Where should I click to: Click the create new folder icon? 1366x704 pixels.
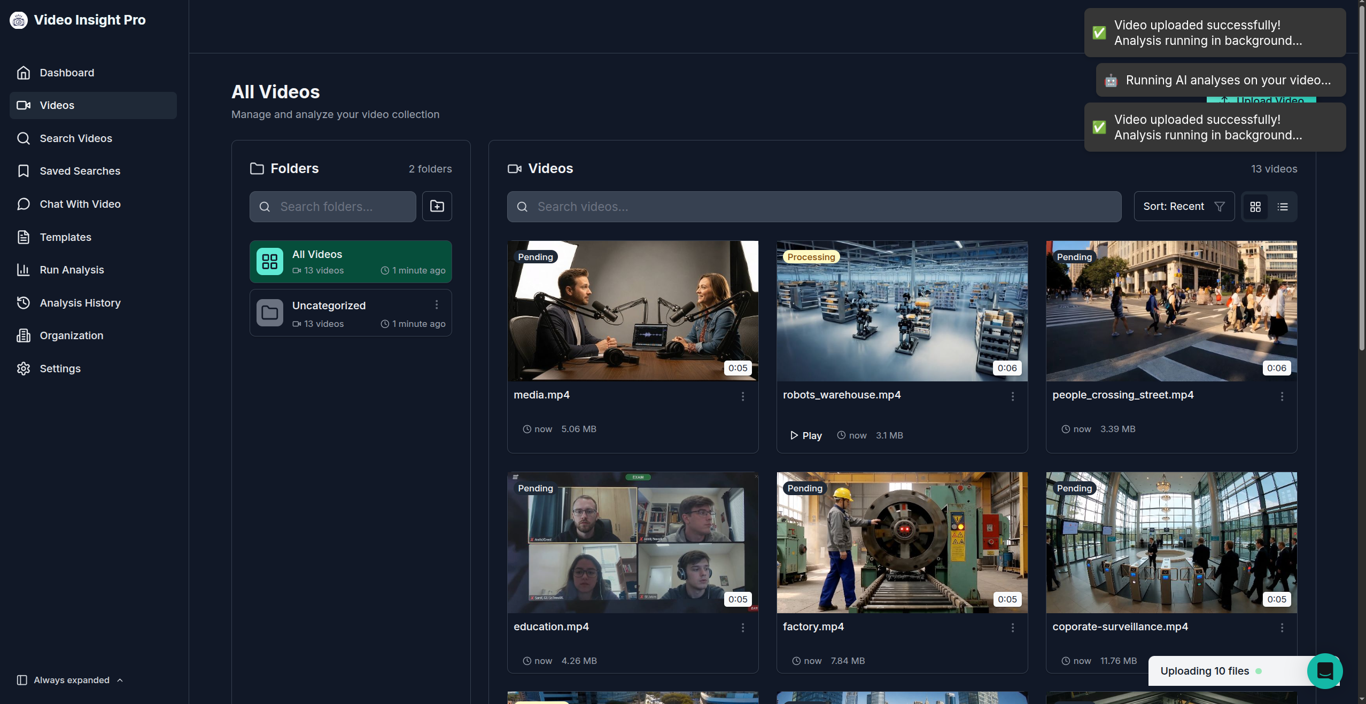[437, 206]
